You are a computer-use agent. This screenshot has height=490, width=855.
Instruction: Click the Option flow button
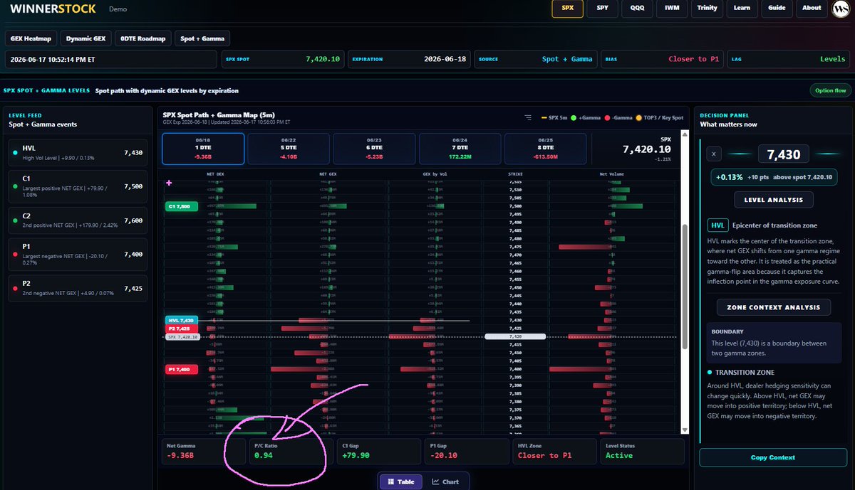coord(830,90)
